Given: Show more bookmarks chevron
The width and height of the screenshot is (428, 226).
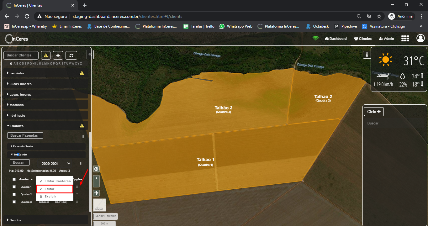Looking at the screenshot, I should [421, 26].
